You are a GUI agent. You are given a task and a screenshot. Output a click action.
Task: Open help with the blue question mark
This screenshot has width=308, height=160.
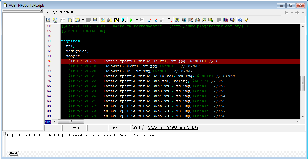[x=240, y=20]
